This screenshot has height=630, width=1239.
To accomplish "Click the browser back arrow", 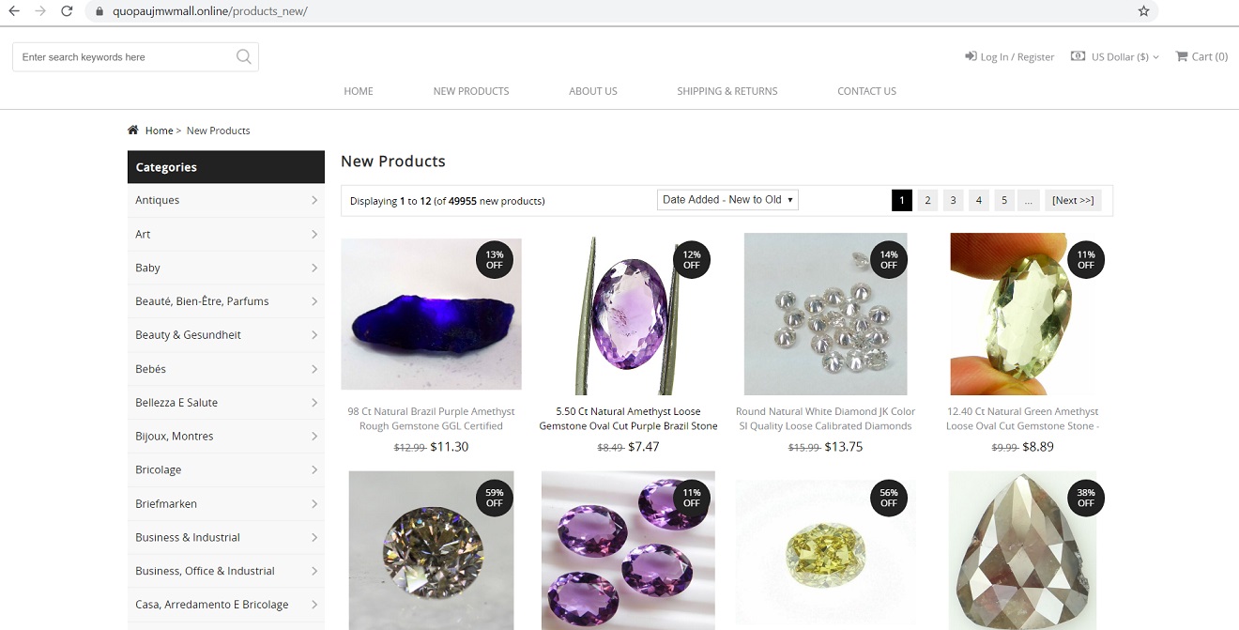I will click(x=14, y=11).
